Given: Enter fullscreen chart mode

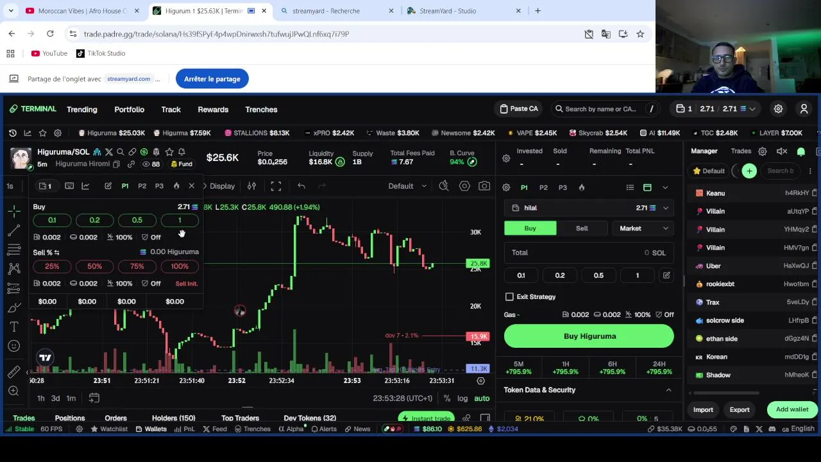Looking at the screenshot, I should click(x=276, y=186).
